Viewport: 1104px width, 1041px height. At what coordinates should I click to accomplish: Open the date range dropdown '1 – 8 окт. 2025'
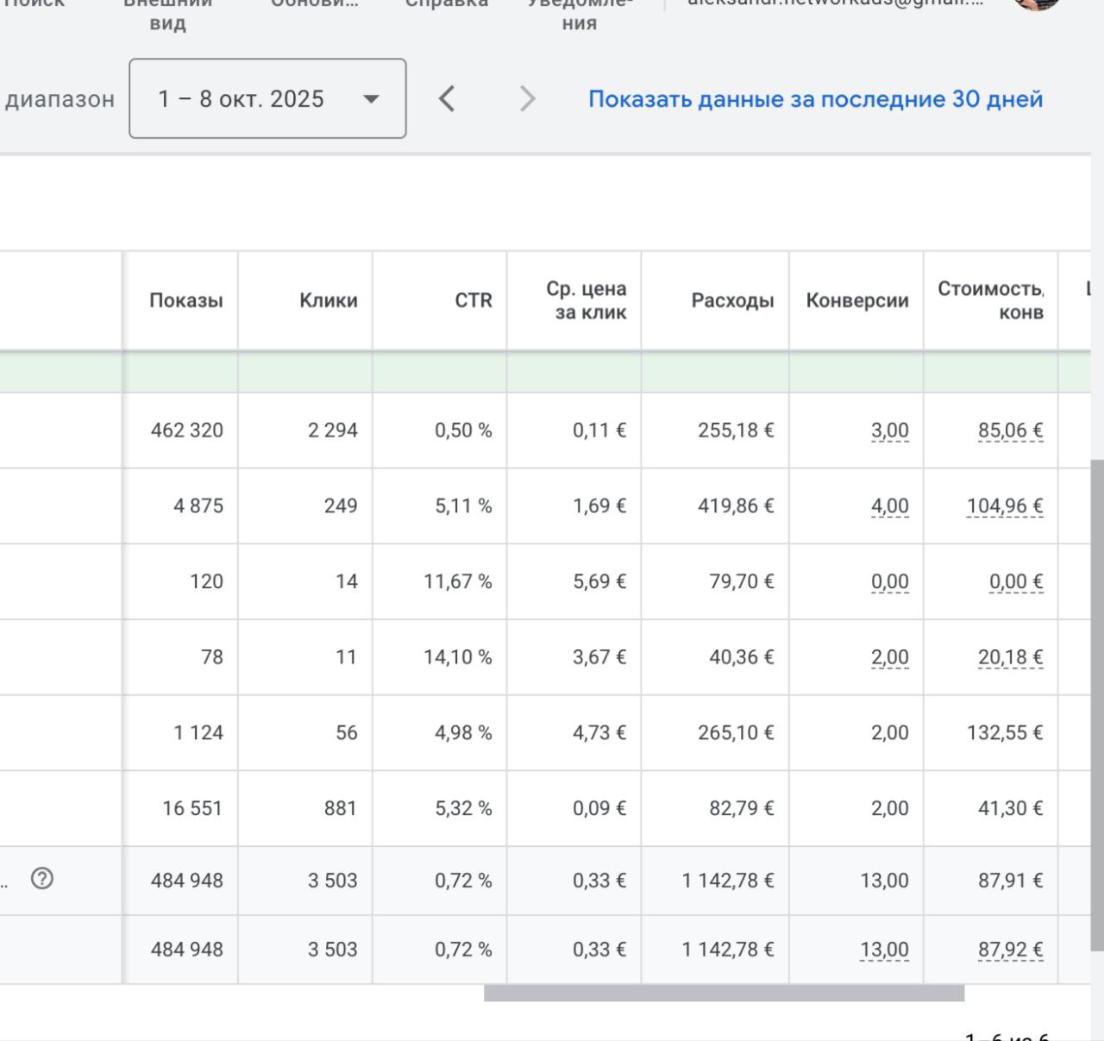[x=267, y=98]
